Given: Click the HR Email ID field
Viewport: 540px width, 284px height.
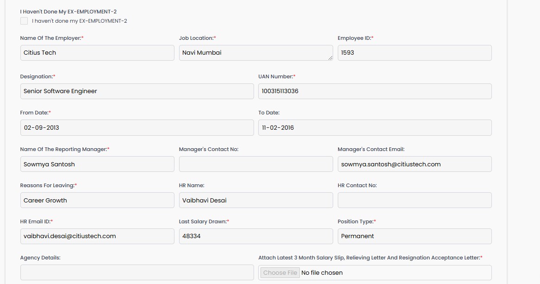Looking at the screenshot, I should point(97,236).
